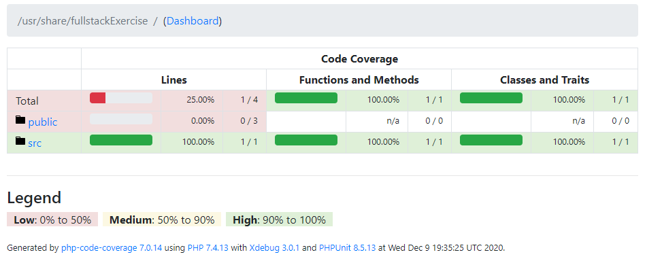This screenshot has width=645, height=263.
Task: Click Total classes and traits coverage bar
Action: [x=491, y=98]
